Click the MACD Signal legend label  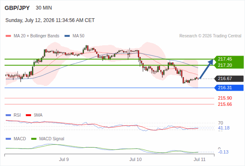[x=52, y=139]
